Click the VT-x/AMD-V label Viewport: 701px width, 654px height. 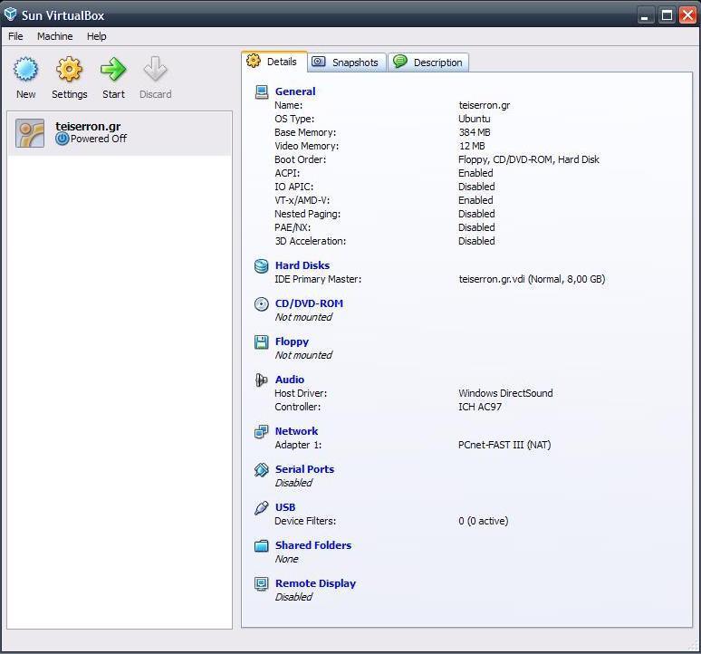(302, 200)
